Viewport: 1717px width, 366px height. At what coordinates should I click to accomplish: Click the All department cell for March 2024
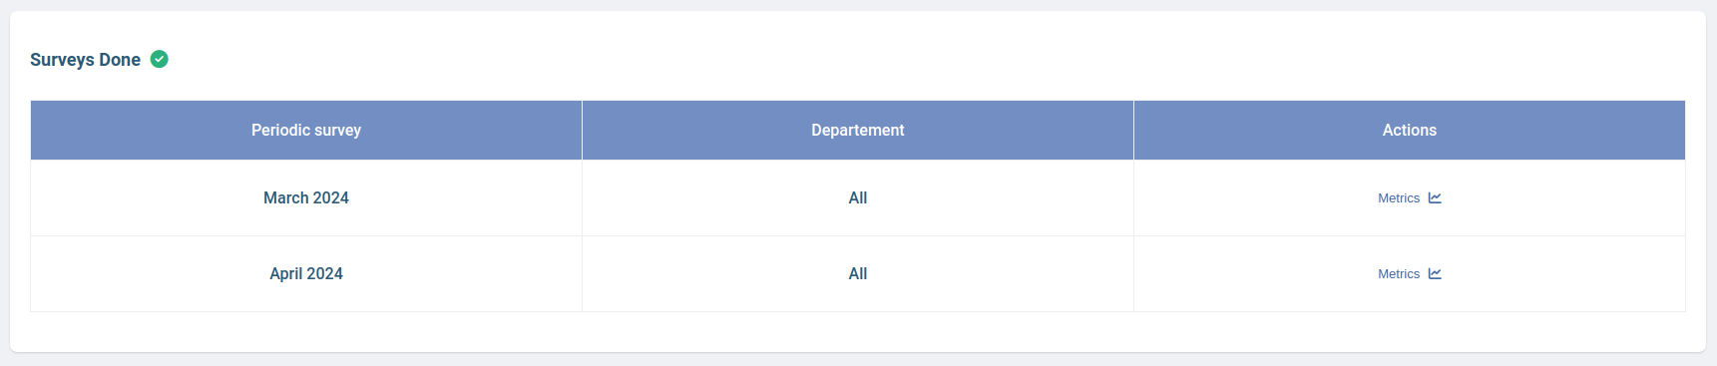(858, 197)
